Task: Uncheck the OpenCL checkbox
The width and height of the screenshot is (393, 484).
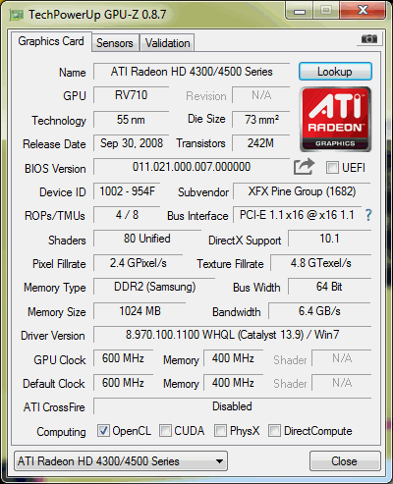Action: pyautogui.click(x=103, y=431)
